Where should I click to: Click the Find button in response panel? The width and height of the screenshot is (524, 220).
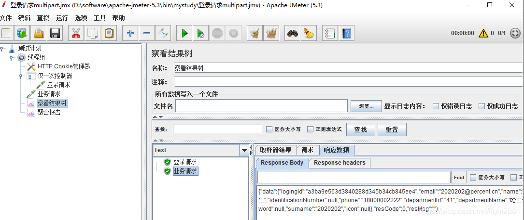[459, 178]
